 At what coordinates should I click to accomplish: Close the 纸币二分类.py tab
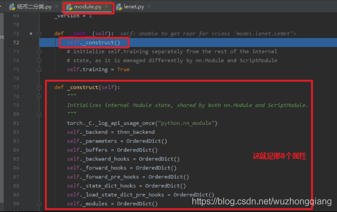pos(57,7)
